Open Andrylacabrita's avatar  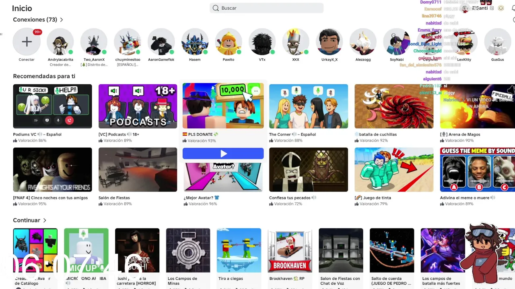(60, 41)
